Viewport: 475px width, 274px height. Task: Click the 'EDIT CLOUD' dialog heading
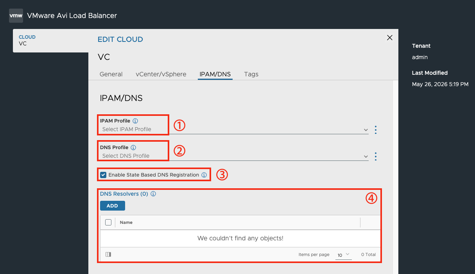(120, 39)
